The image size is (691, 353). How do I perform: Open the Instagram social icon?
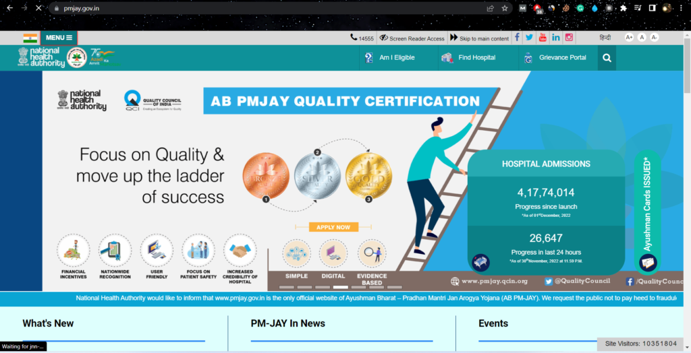[569, 38]
